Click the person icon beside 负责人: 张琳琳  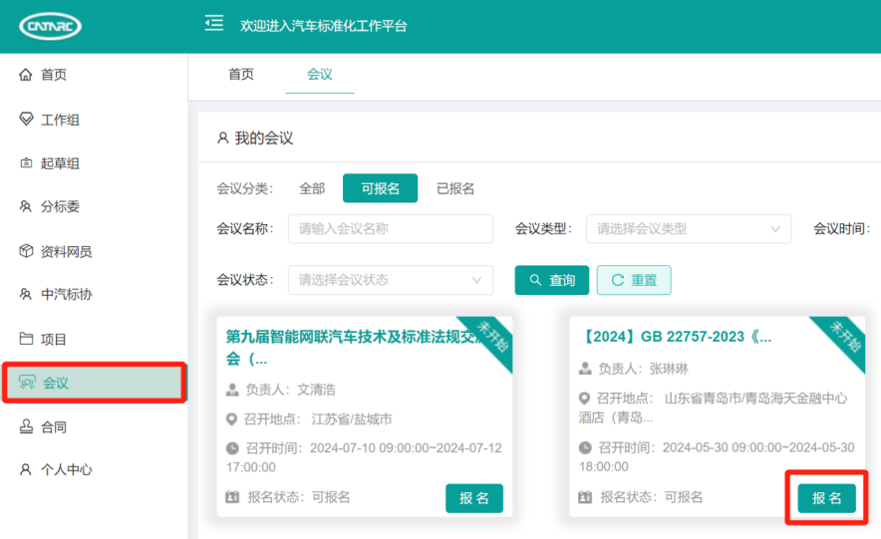coord(585,369)
